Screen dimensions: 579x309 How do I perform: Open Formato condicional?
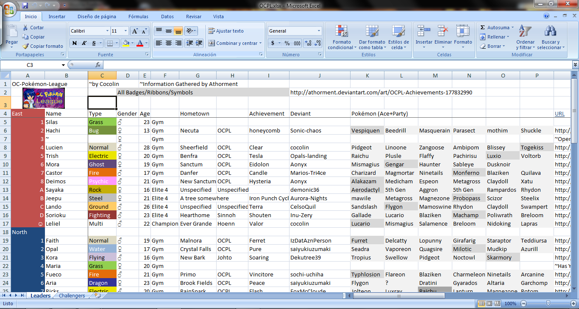click(x=342, y=37)
